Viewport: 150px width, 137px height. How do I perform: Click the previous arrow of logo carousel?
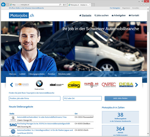pos(11,85)
